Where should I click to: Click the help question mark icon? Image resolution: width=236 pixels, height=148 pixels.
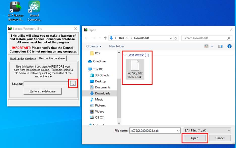229,46
